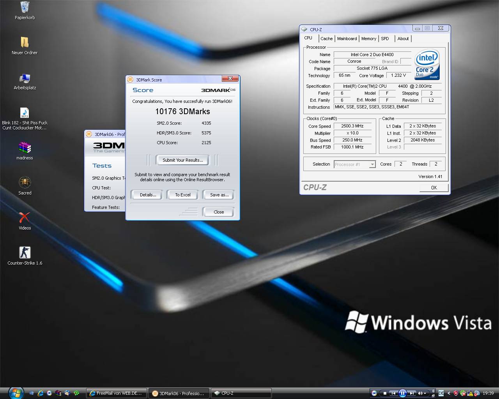Click the Core Speed value 2500.3 MHz
The width and height of the screenshot is (499, 399).
352,126
